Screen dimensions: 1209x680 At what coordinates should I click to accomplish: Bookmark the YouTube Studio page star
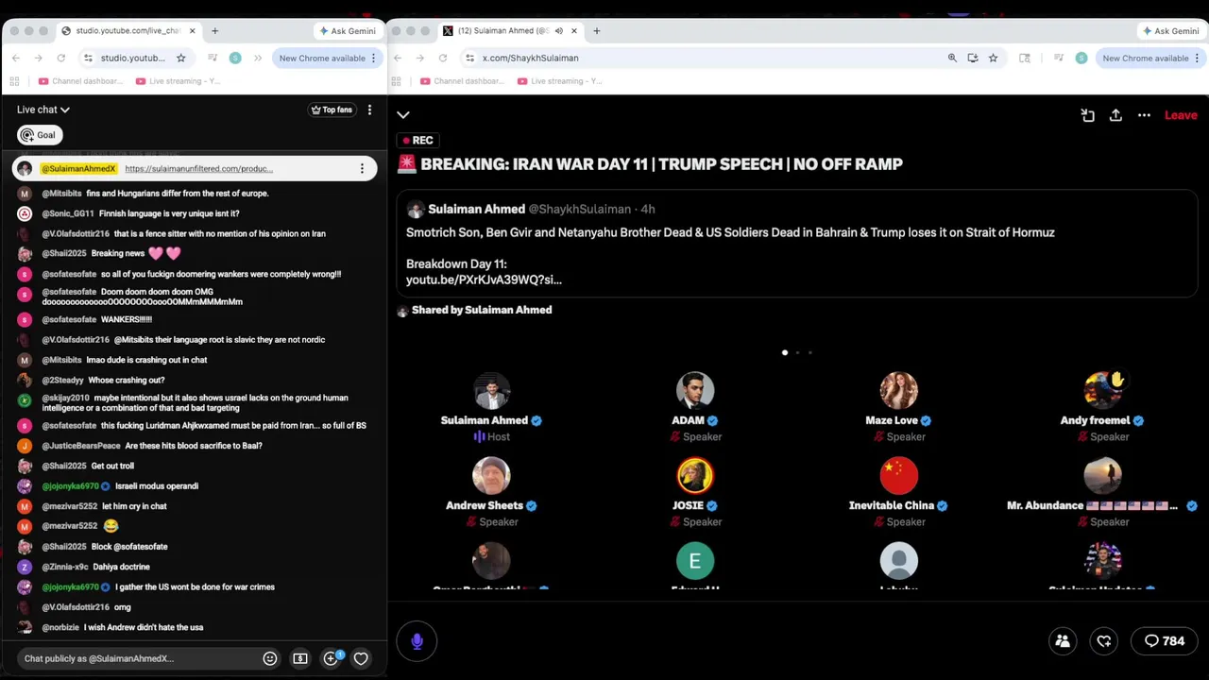point(180,58)
